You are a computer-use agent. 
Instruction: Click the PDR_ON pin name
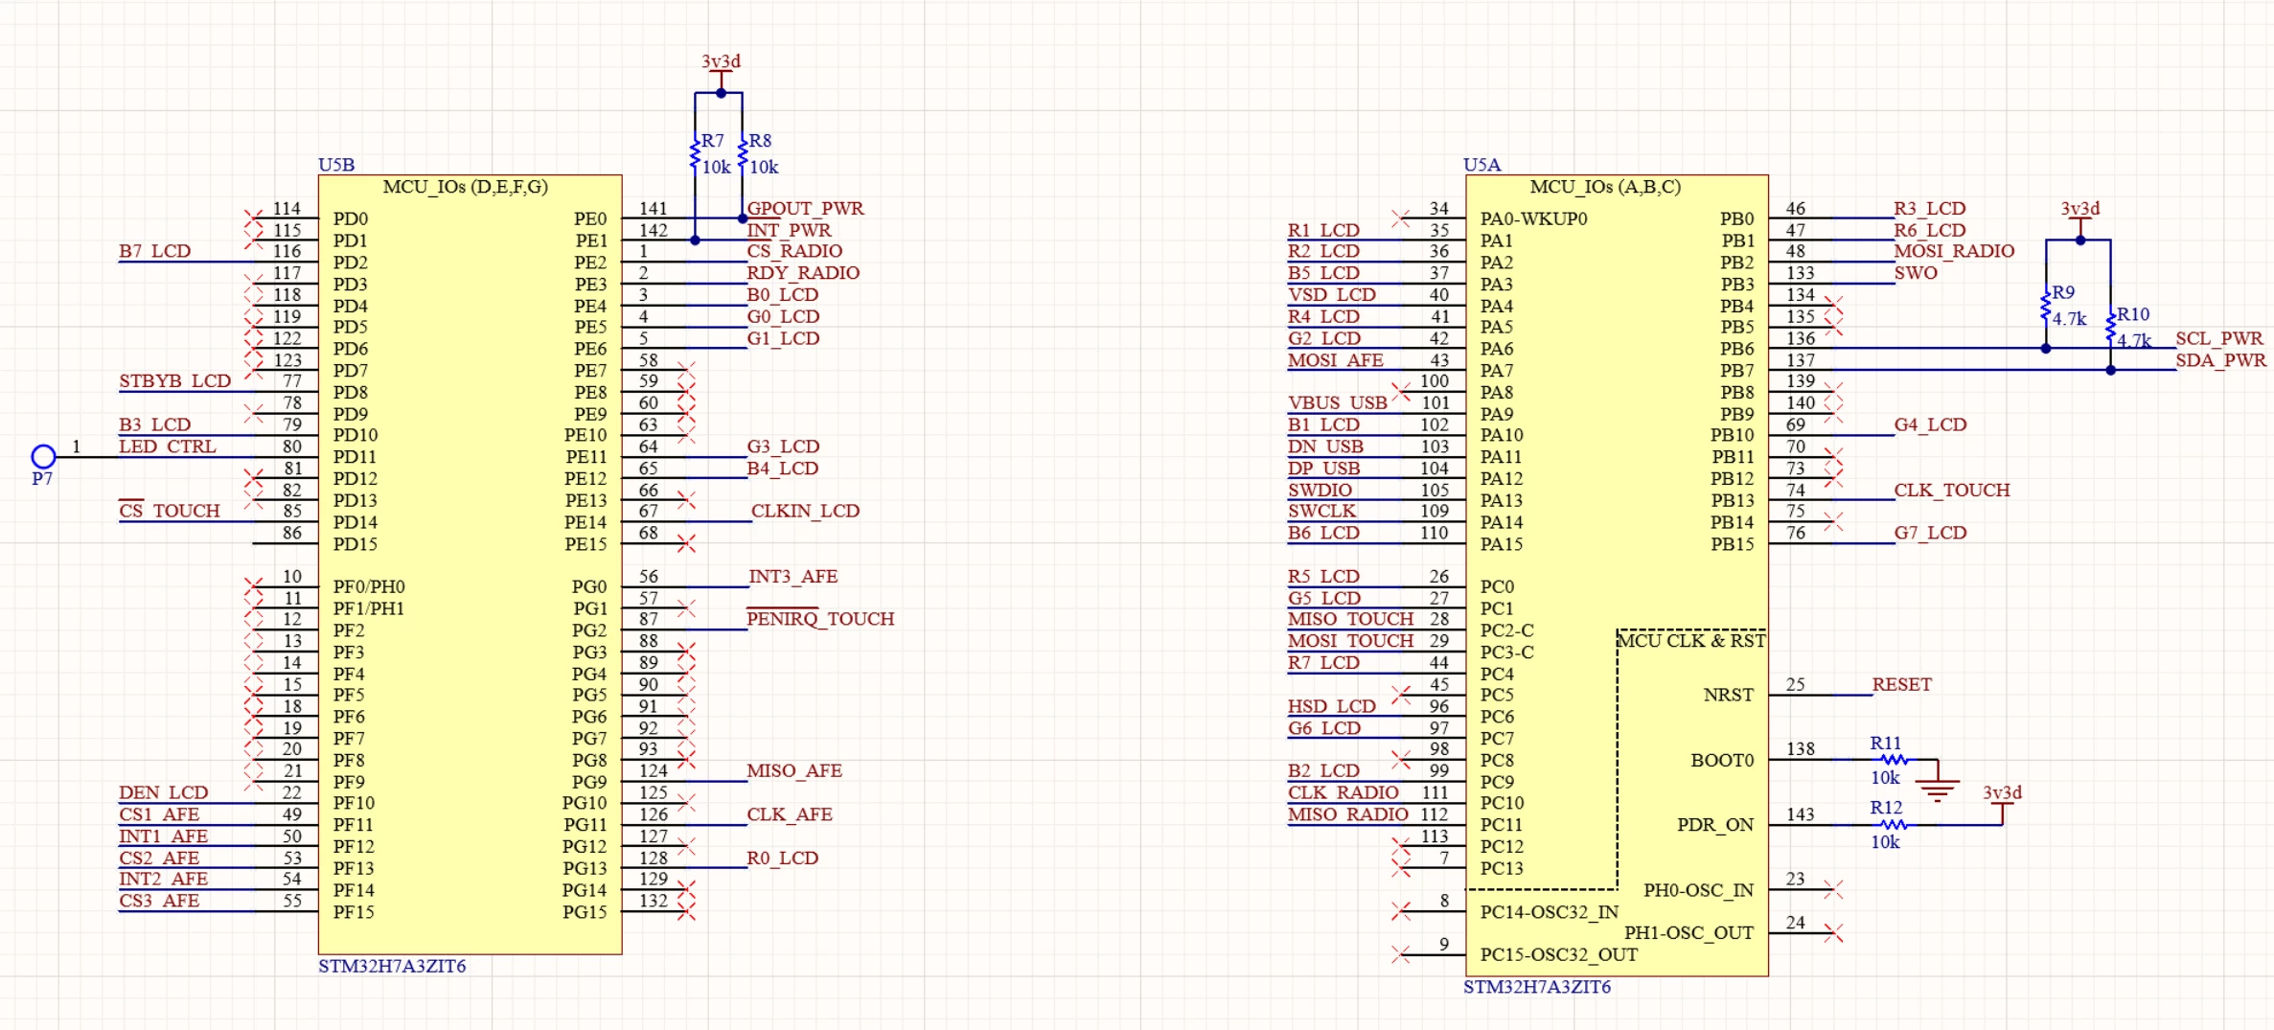pos(1715,825)
